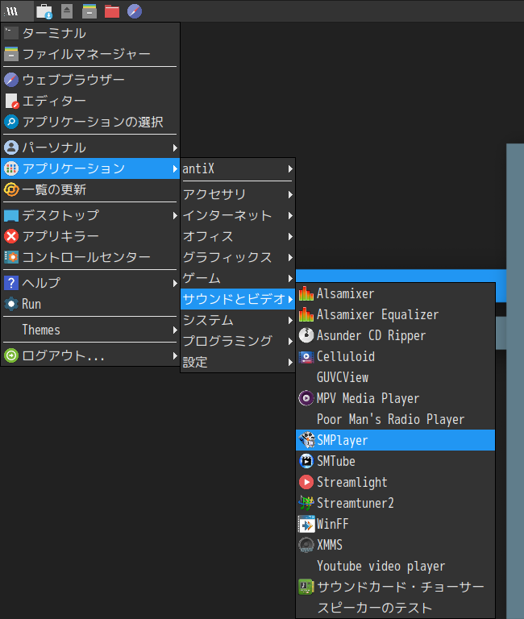Expand the アクセサリ submenu arrow
The image size is (524, 619).
[x=290, y=194]
